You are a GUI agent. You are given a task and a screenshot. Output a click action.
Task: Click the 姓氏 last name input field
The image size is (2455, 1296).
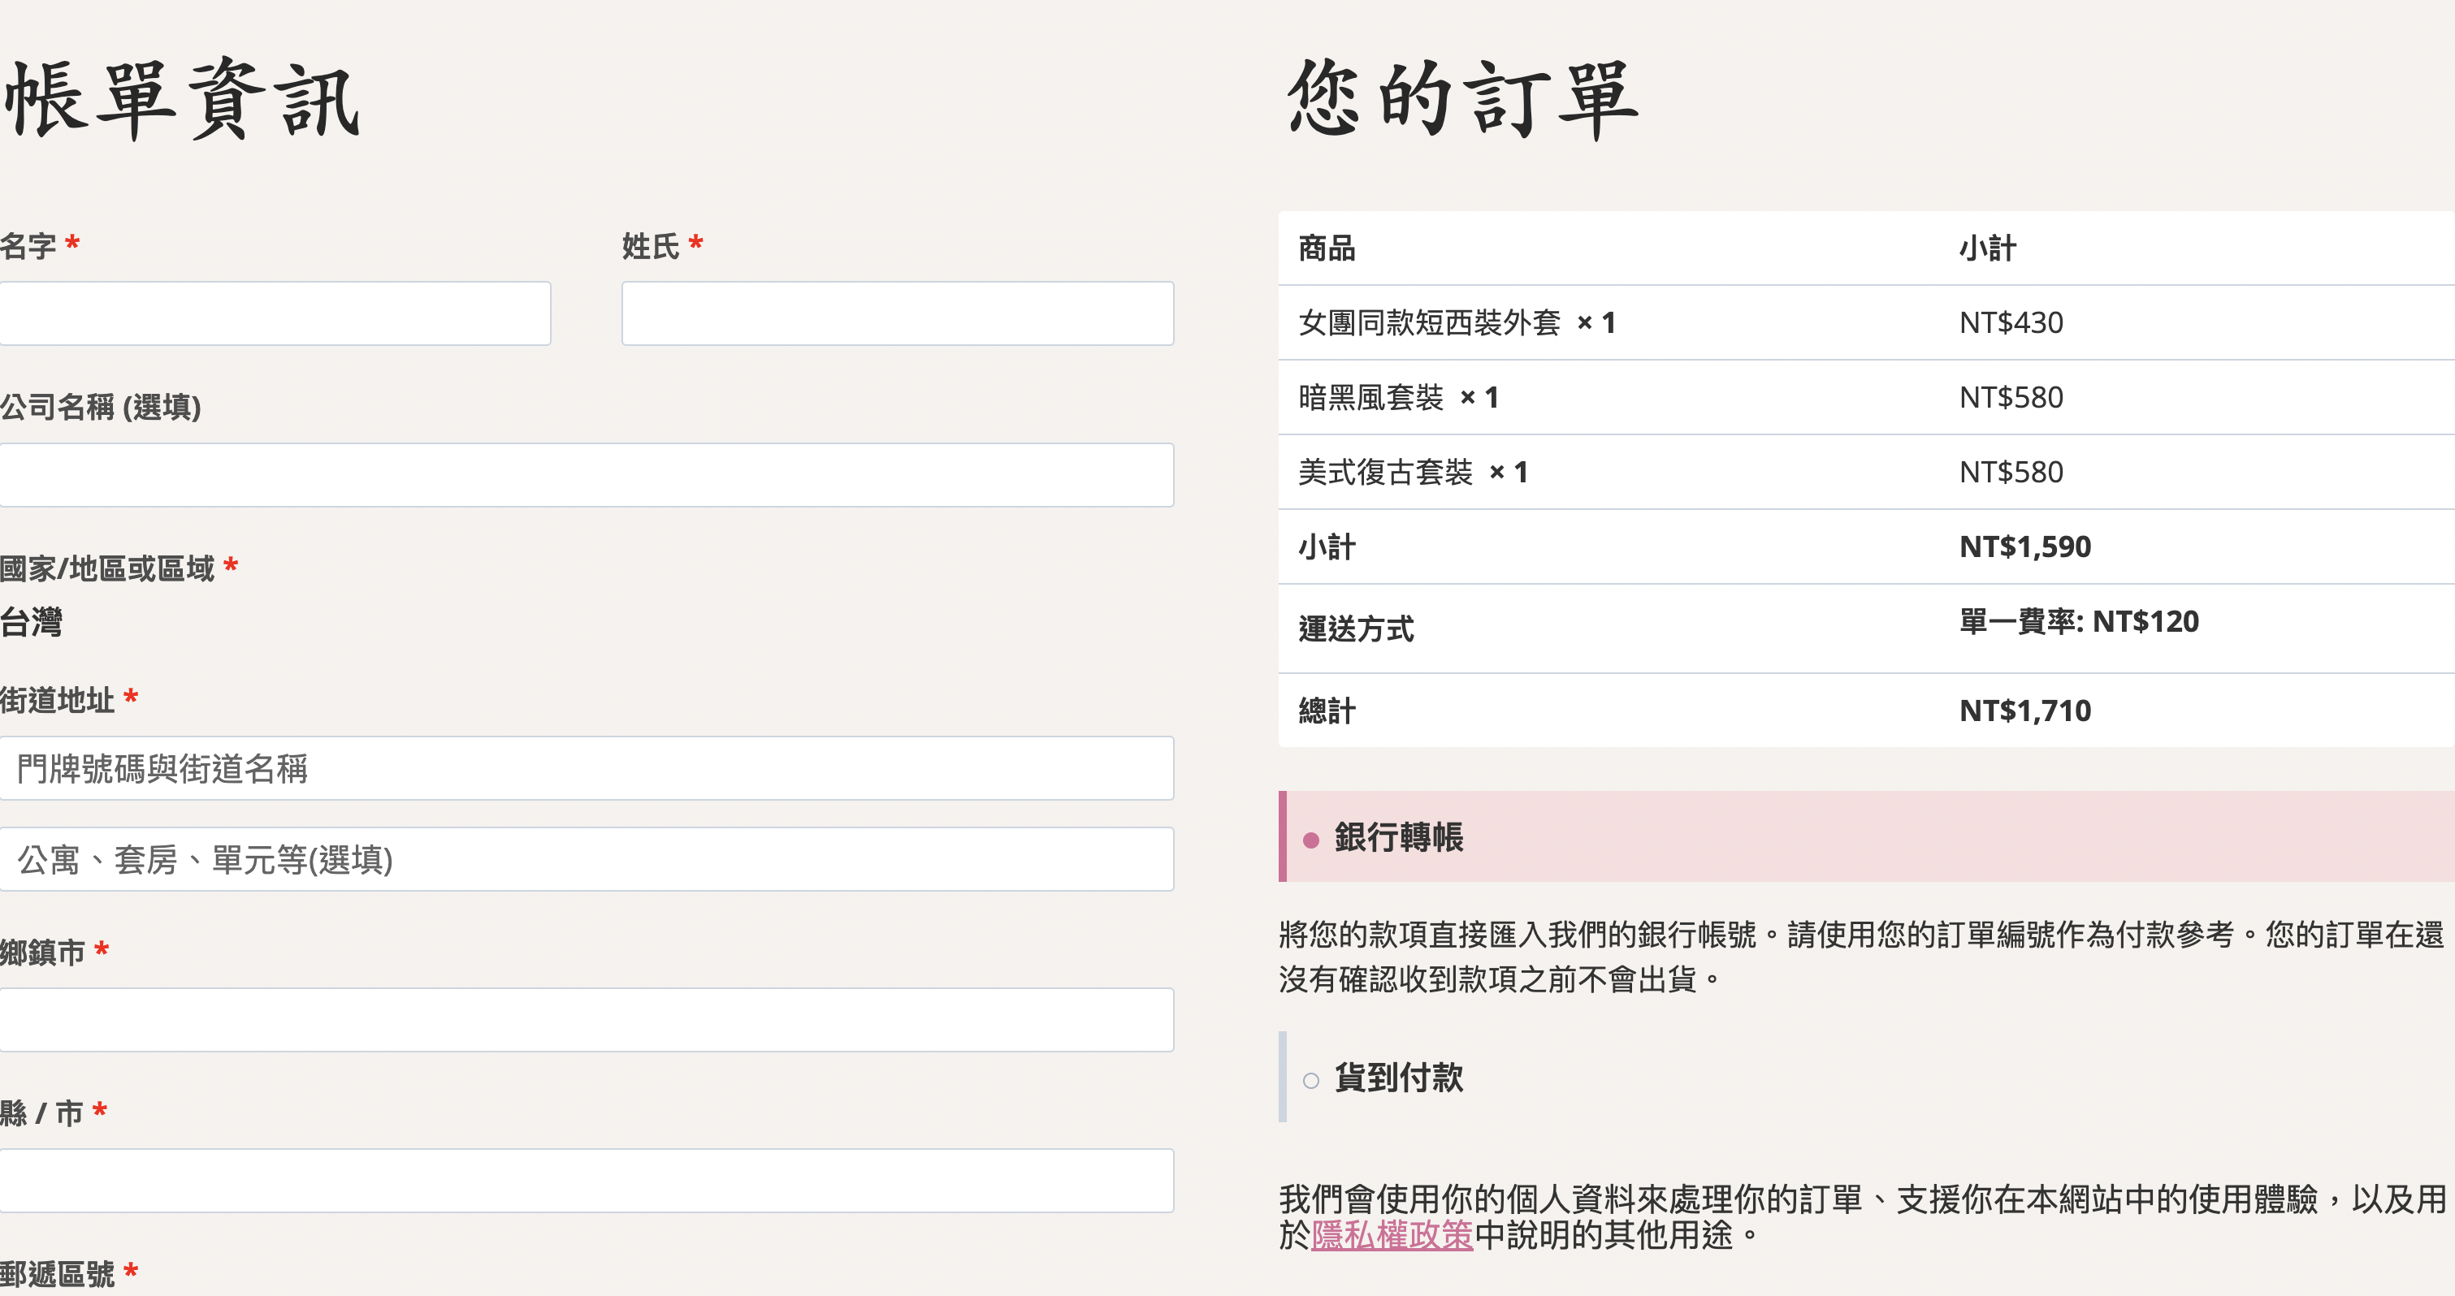tap(897, 313)
